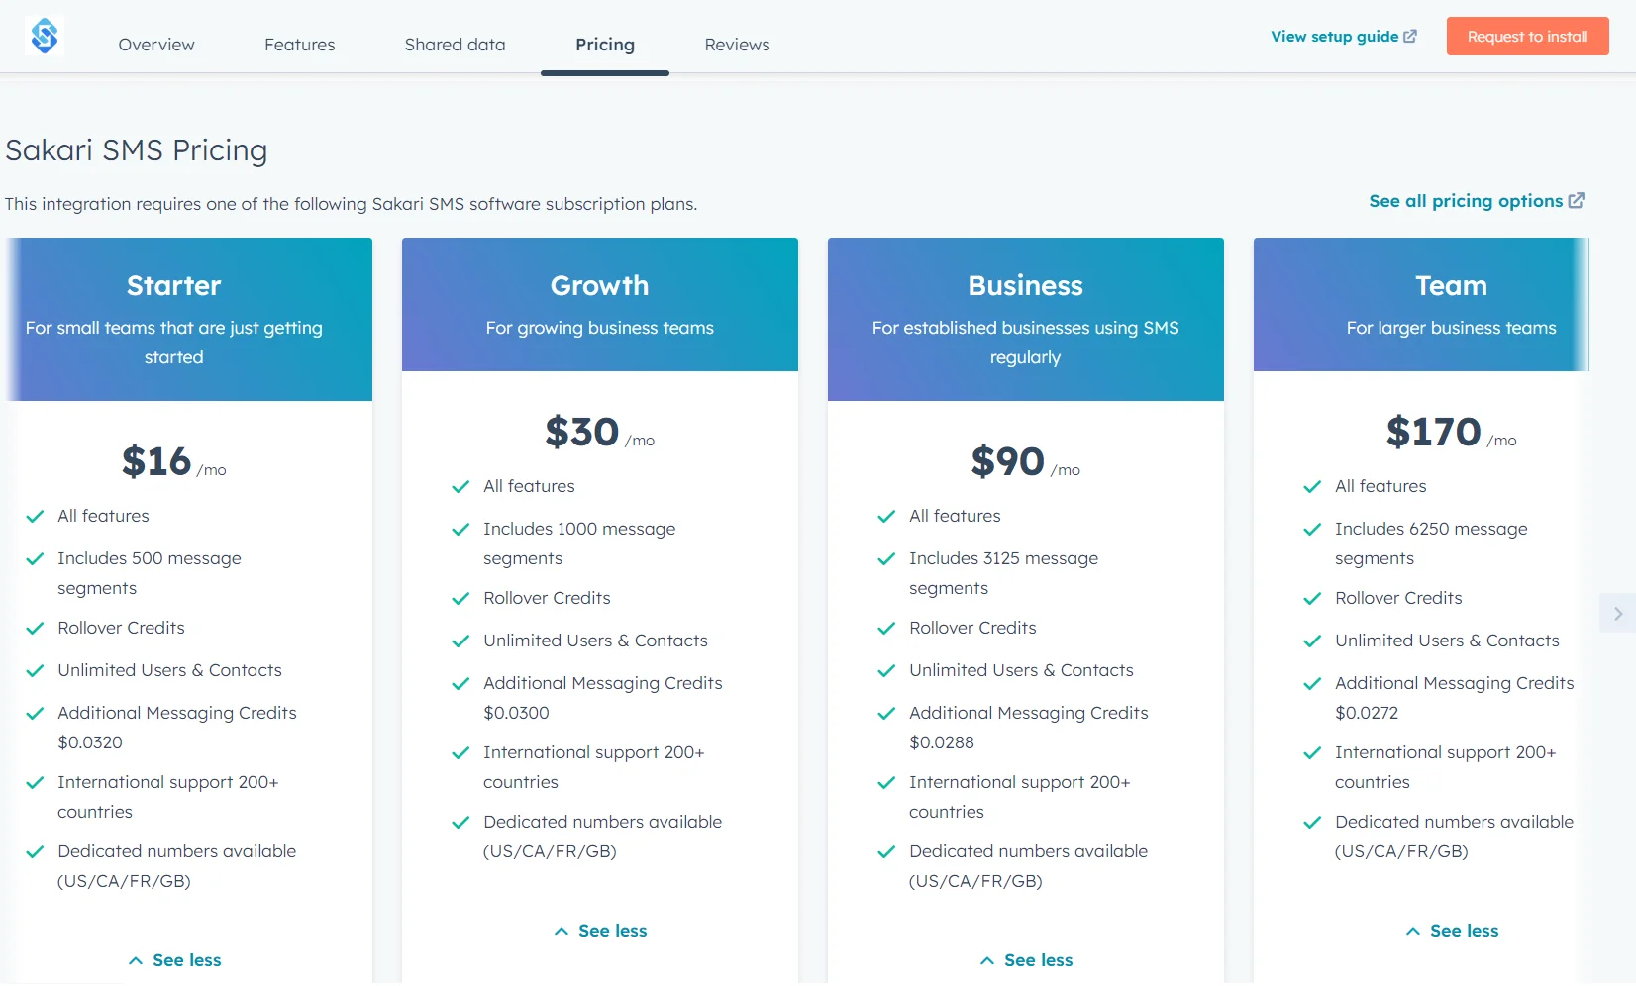Collapse Business plan details via See less
The image size is (1636, 986).
pyautogui.click(x=1025, y=959)
